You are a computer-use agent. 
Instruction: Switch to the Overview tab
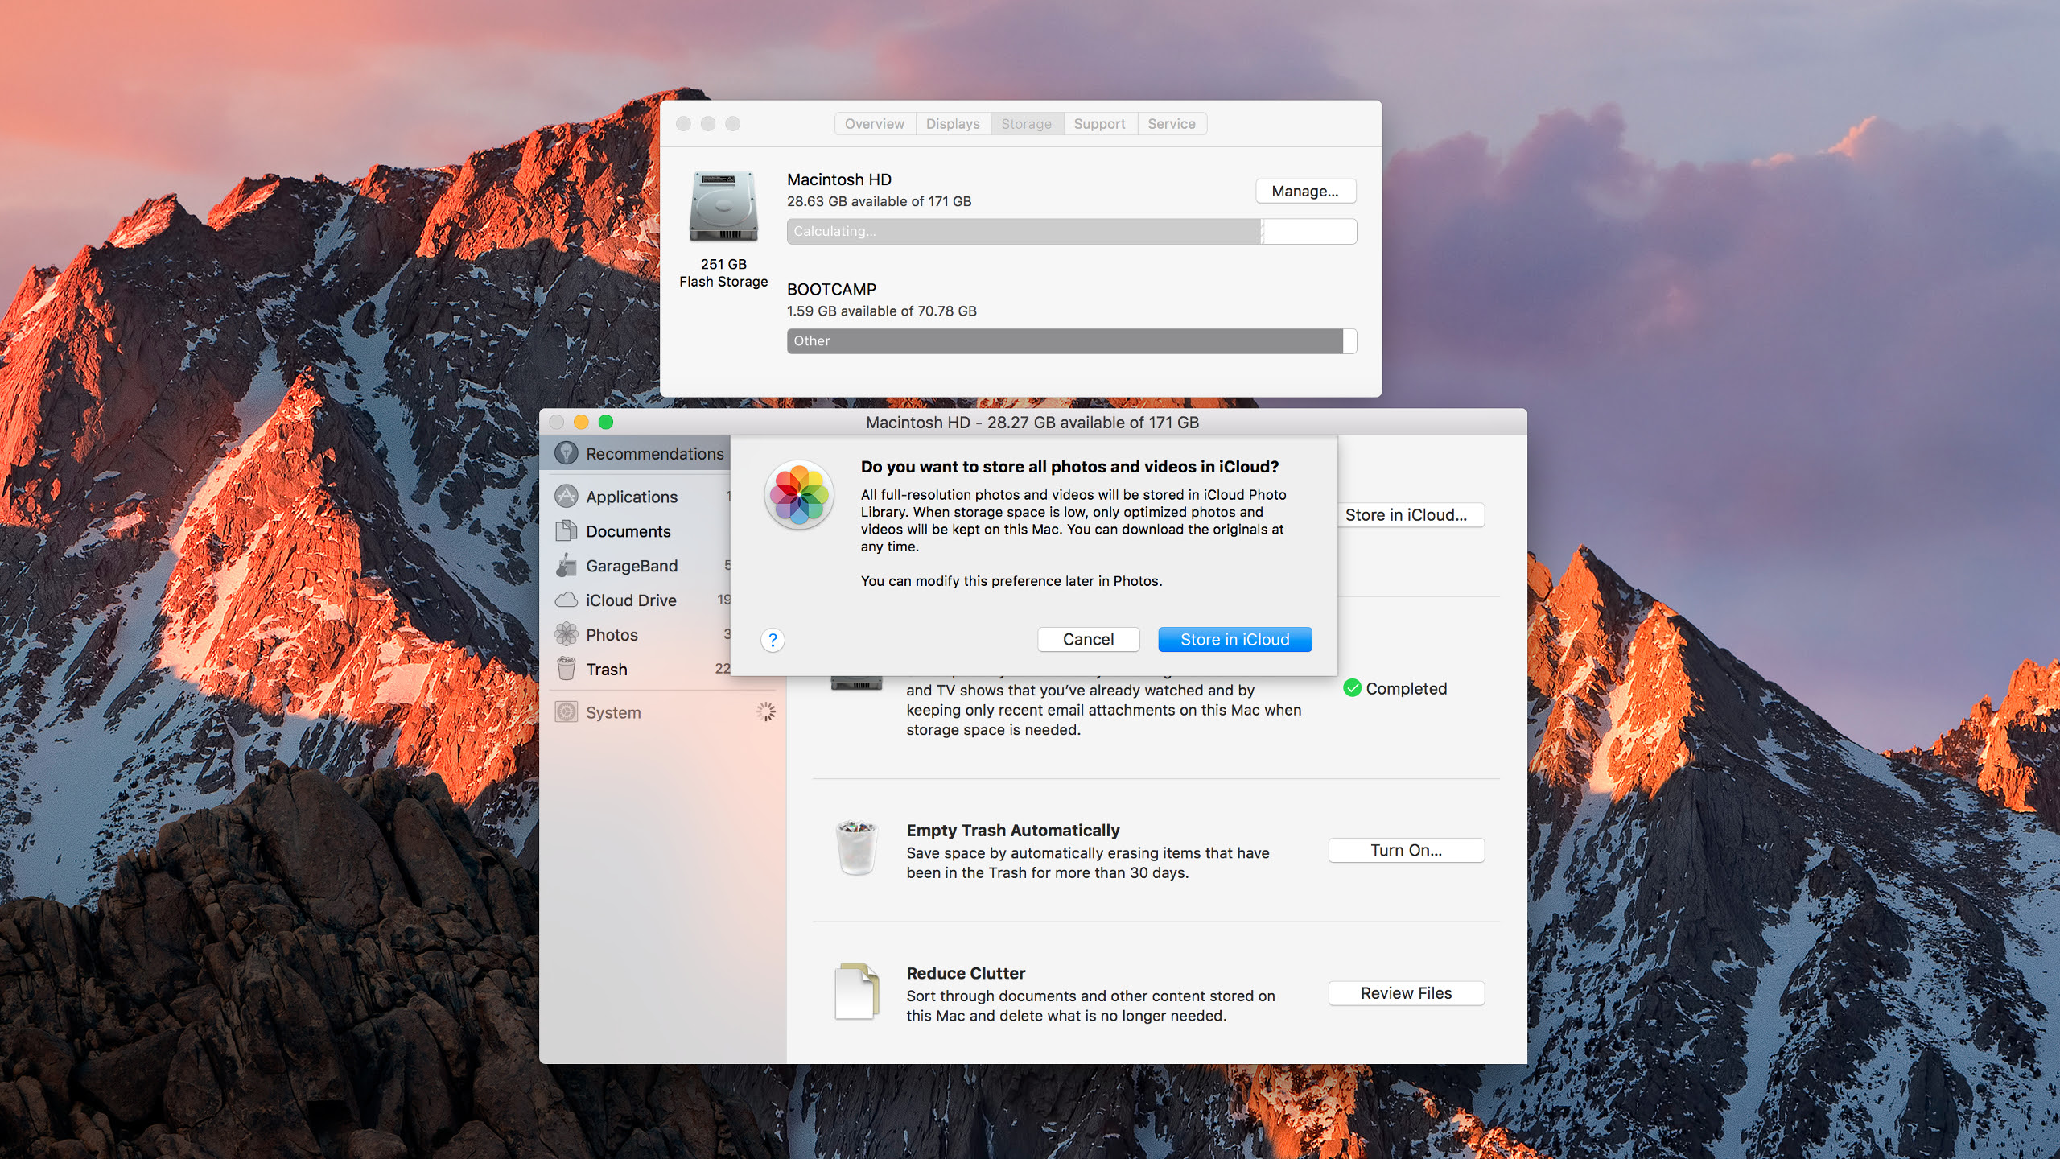click(874, 123)
